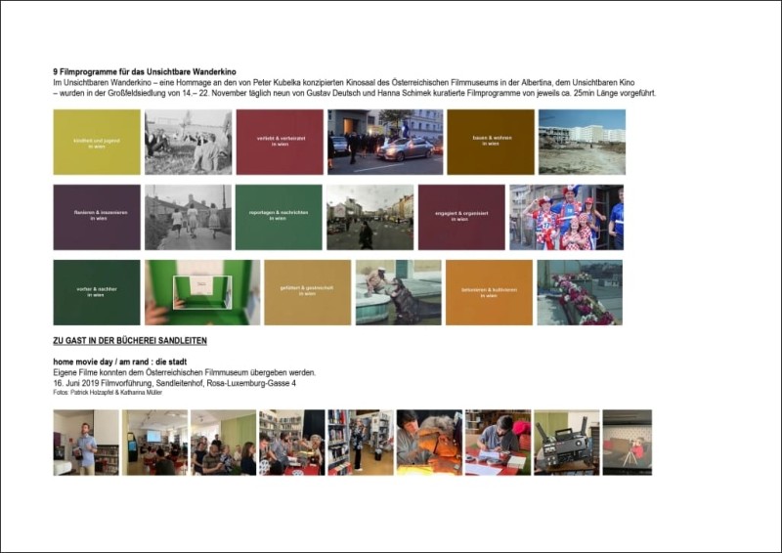
Task: Click the yellow 'kindheit und jugend in wien' tile
Action: pos(97,142)
